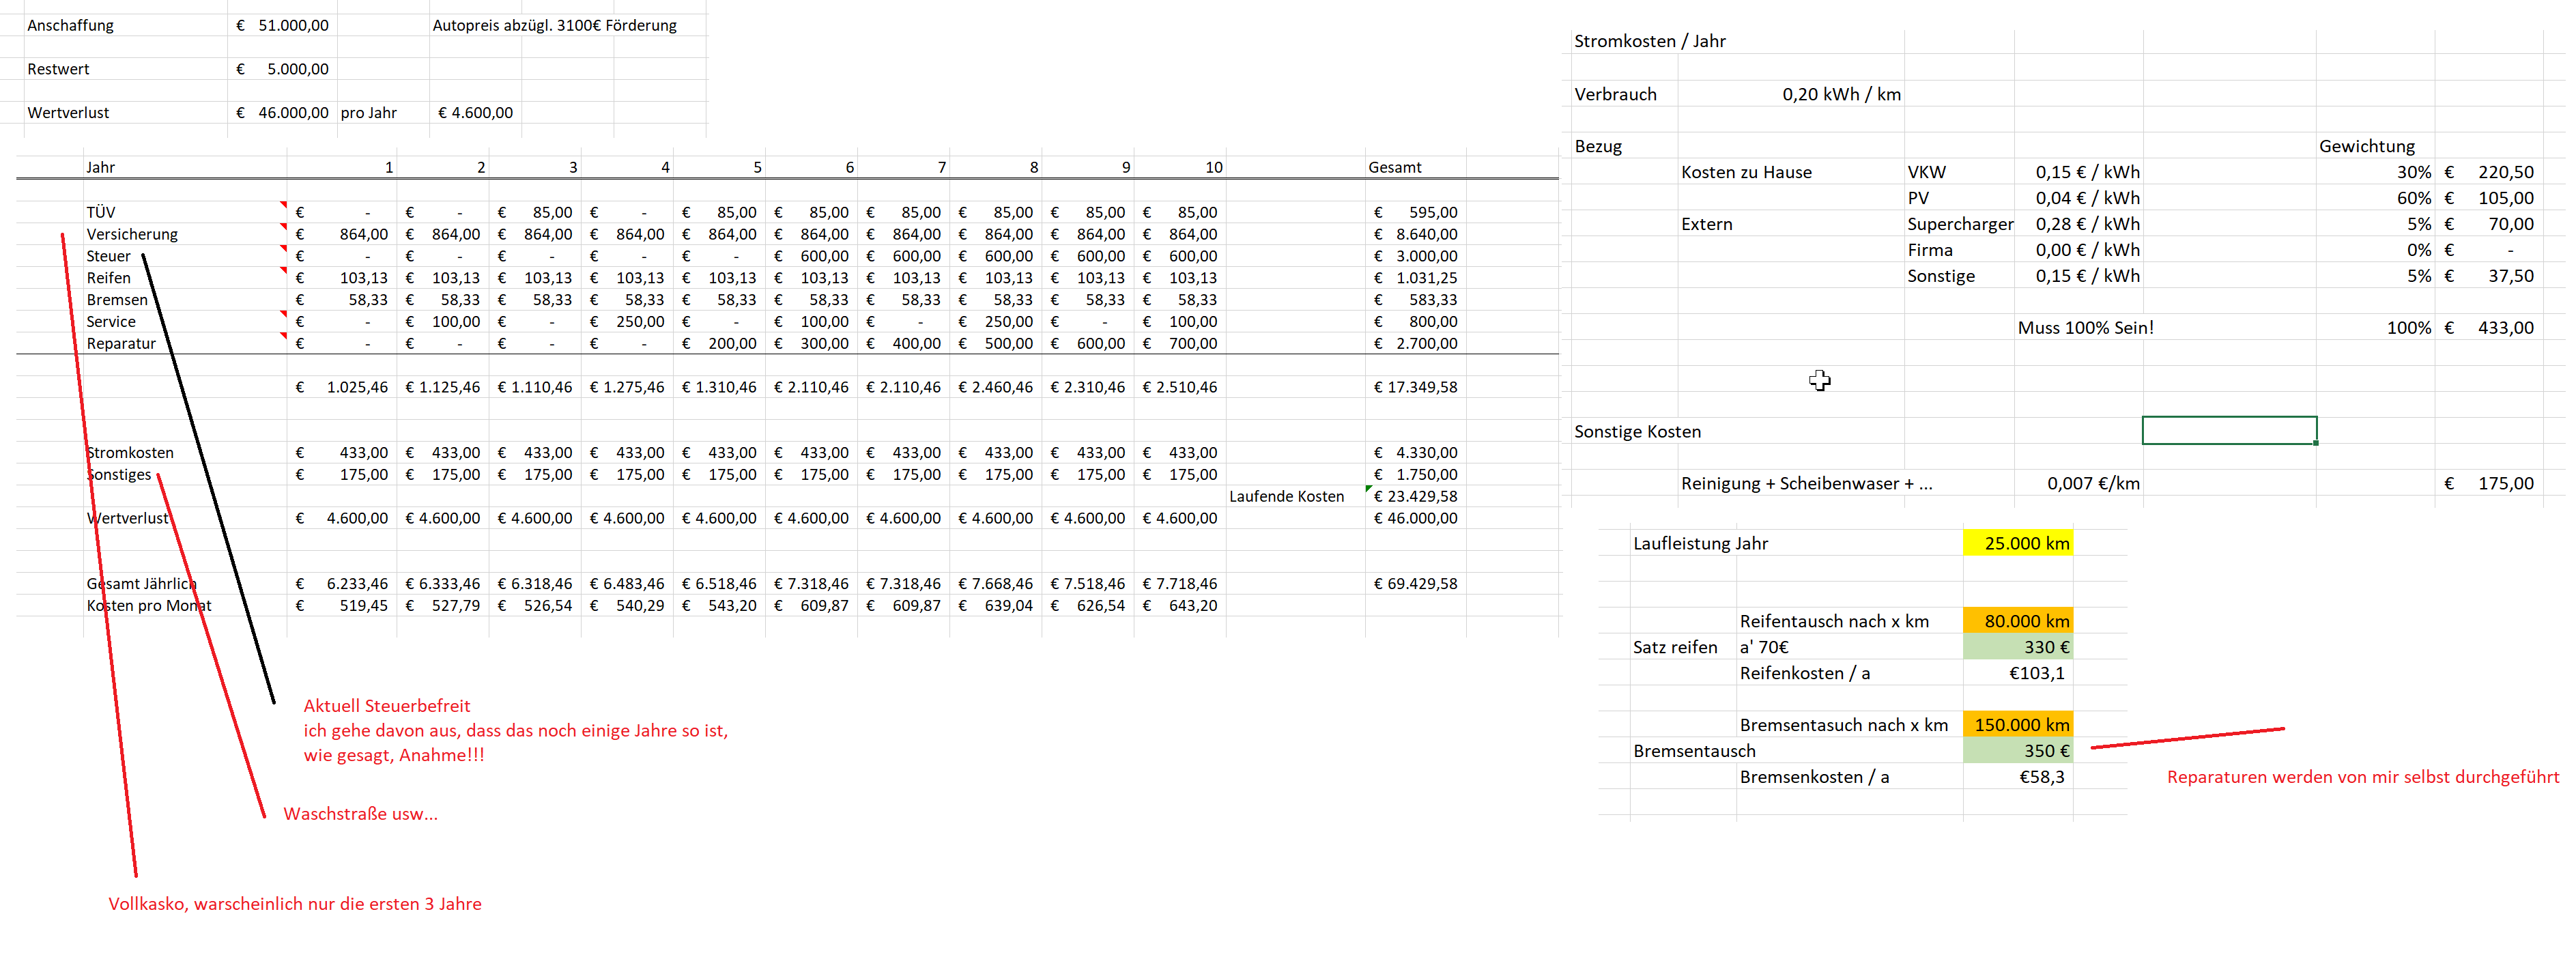
Task: Select the 'Reparaturen werden von mir selbst durchgeführt' note
Action: tap(2362, 777)
